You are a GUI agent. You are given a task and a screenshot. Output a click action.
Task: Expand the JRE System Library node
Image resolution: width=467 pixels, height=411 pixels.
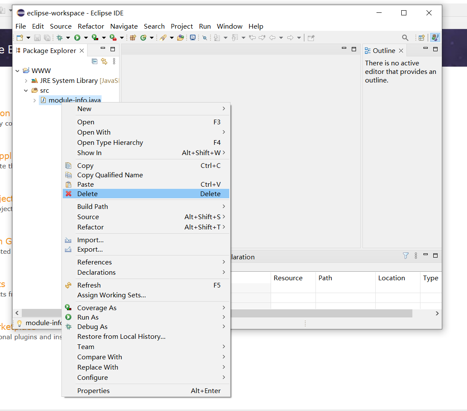click(x=26, y=81)
